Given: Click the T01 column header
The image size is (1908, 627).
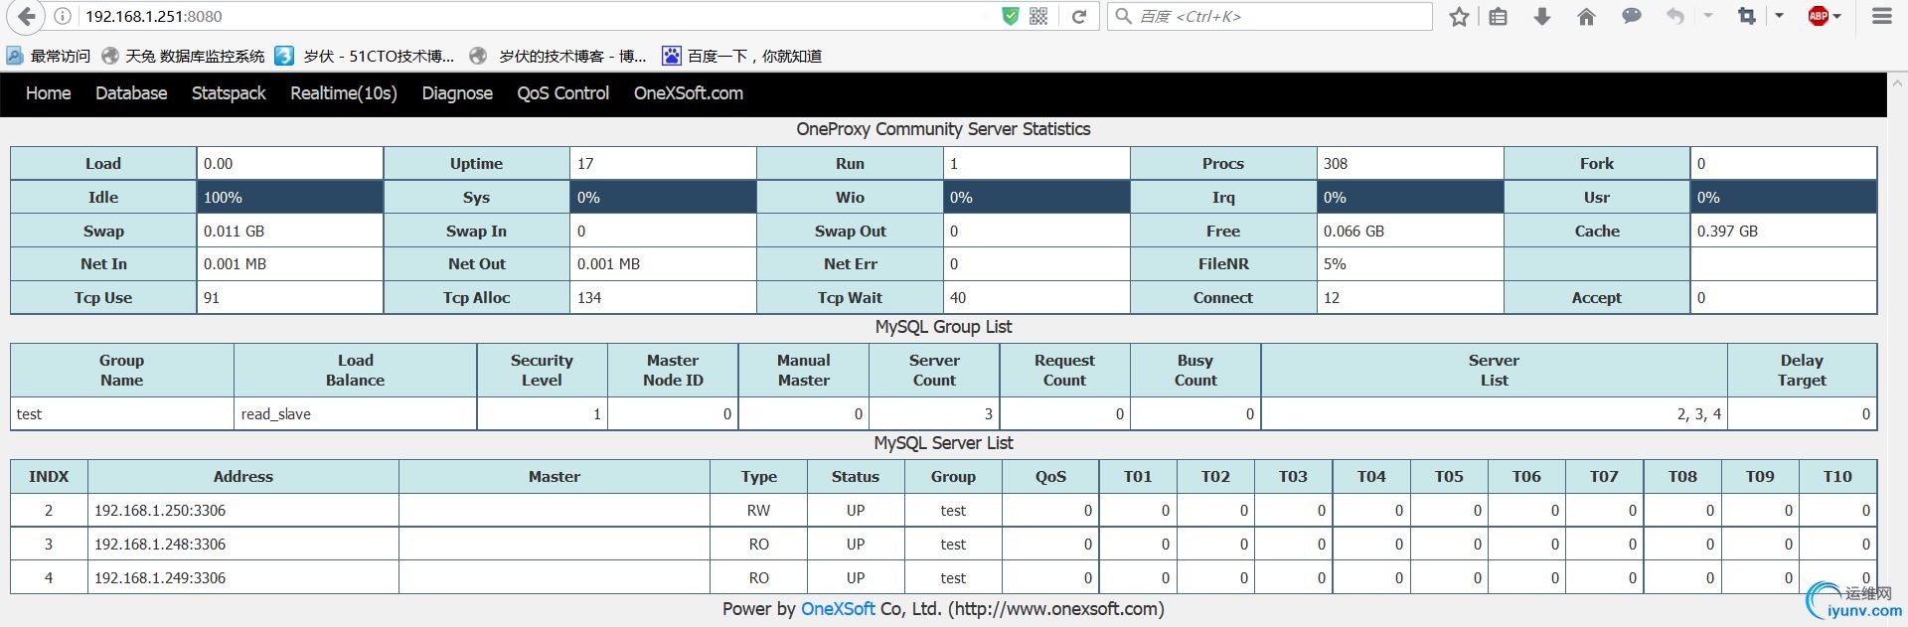Looking at the screenshot, I should click(1138, 477).
